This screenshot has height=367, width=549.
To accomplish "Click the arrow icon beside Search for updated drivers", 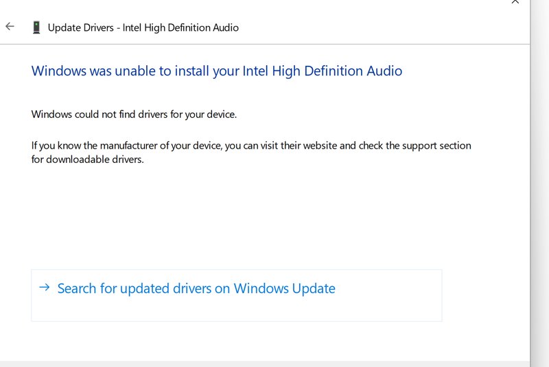I will pos(44,288).
